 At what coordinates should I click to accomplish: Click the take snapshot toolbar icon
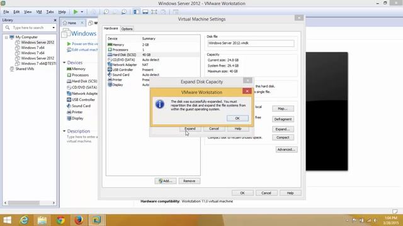106,12
